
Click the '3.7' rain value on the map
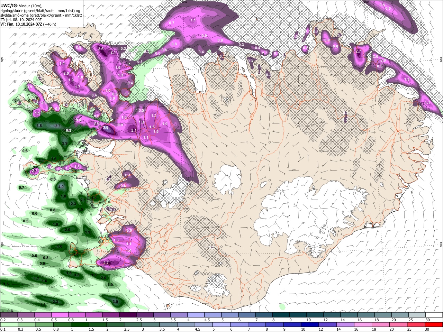pos(58,126)
